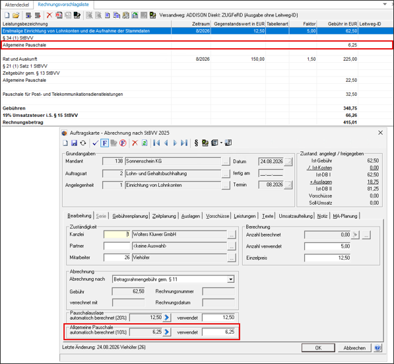Switch to the Auslagen tab

point(191,216)
